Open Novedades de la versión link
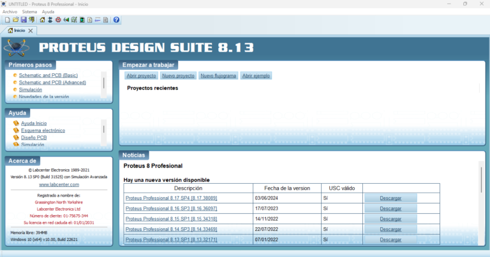The image size is (490, 257). click(x=44, y=97)
